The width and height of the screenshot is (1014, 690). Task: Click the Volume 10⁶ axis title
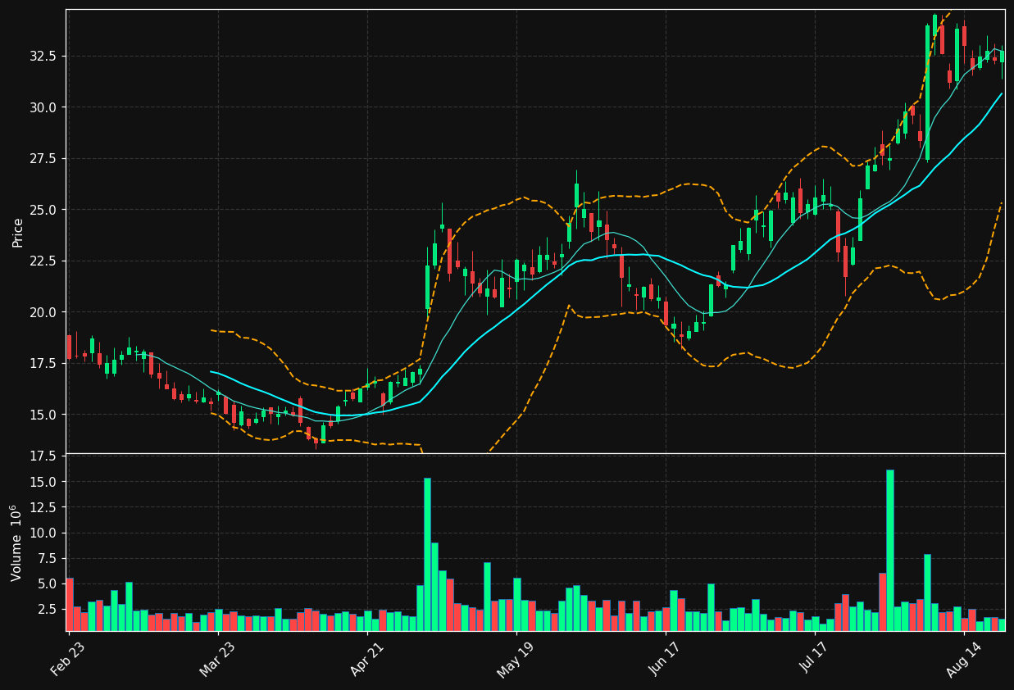17,542
